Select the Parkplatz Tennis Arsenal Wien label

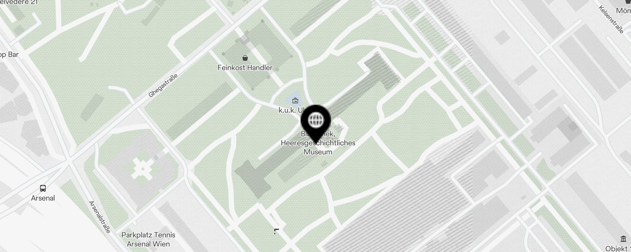(x=148, y=239)
